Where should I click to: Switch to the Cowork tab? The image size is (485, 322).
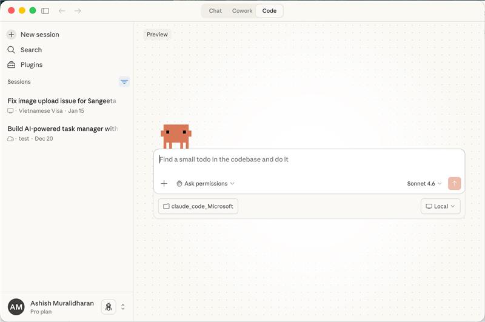tap(242, 11)
